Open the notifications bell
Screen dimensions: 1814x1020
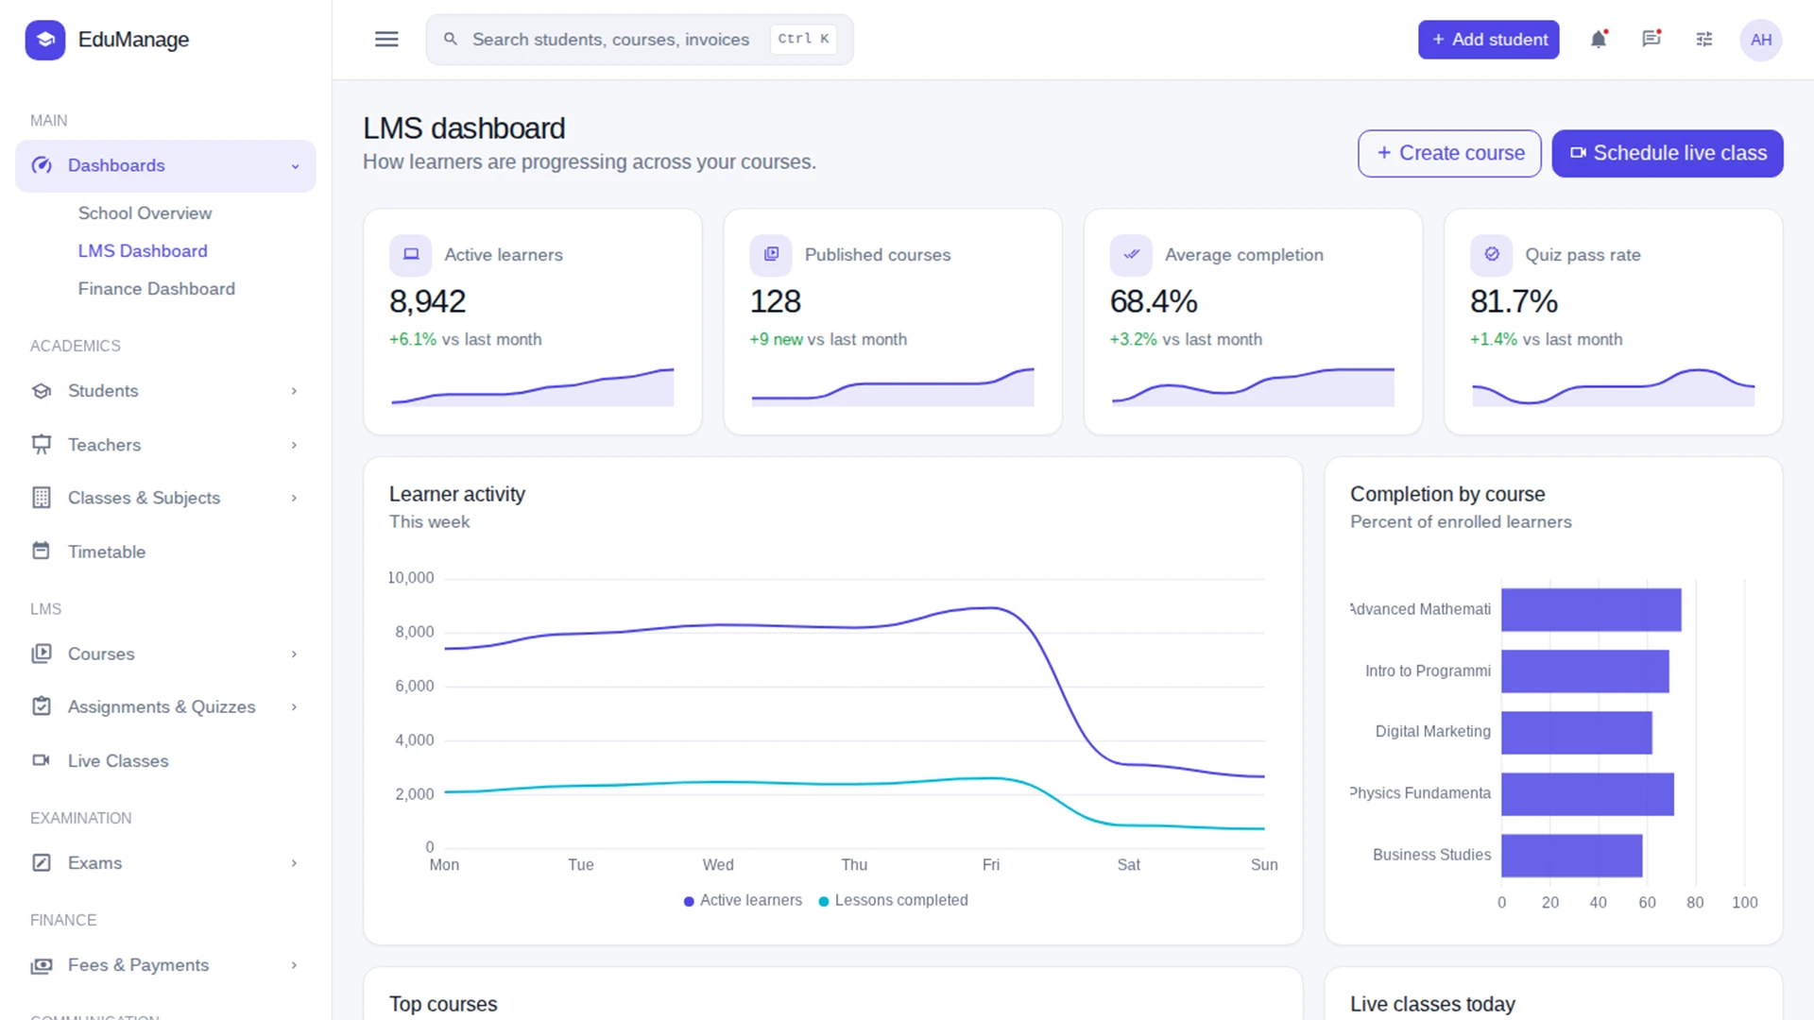pyautogui.click(x=1599, y=40)
